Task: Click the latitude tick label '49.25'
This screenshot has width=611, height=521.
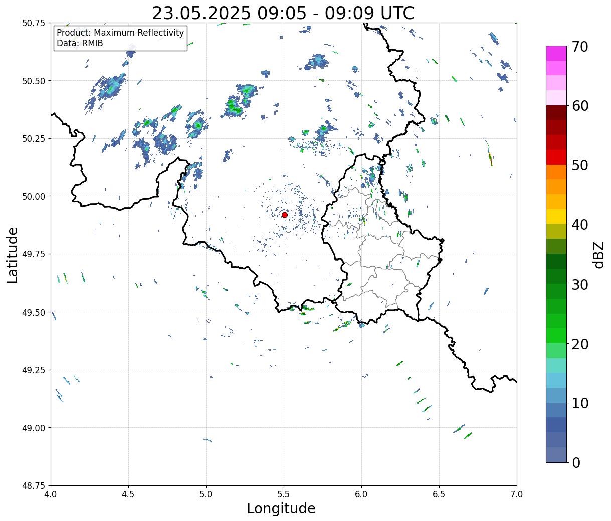Action: point(33,370)
